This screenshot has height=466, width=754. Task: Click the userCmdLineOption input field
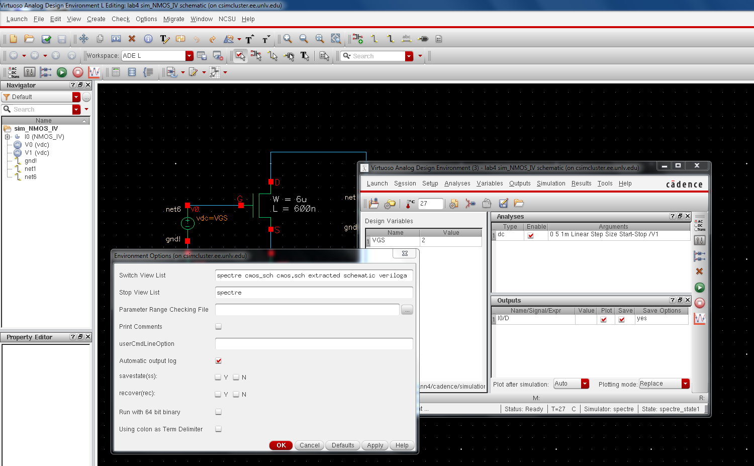314,344
